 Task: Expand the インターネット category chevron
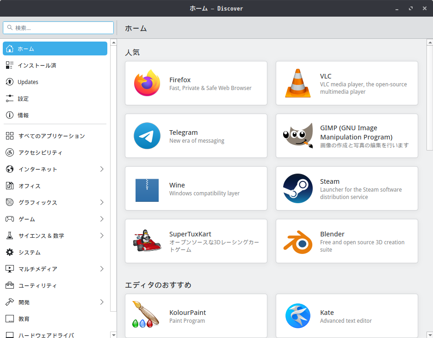point(102,169)
